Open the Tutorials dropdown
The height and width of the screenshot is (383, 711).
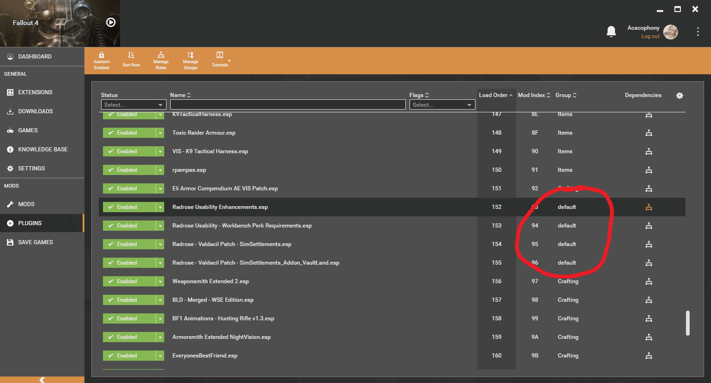pyautogui.click(x=220, y=60)
